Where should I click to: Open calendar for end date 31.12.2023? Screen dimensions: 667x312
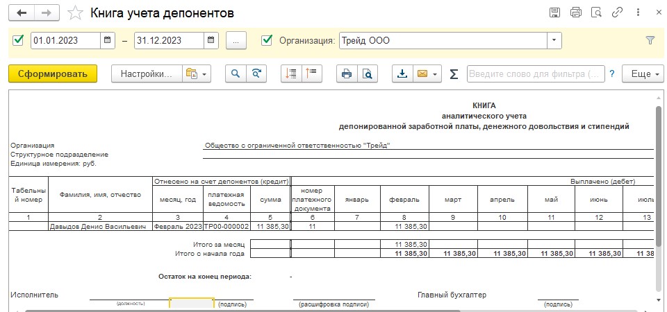tap(211, 40)
